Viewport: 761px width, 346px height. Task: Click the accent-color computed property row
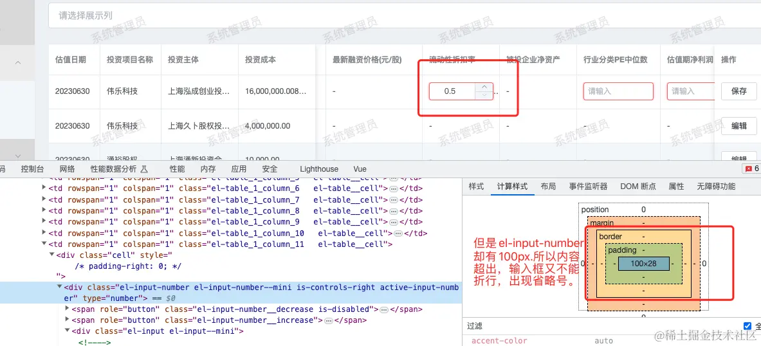click(x=612, y=341)
